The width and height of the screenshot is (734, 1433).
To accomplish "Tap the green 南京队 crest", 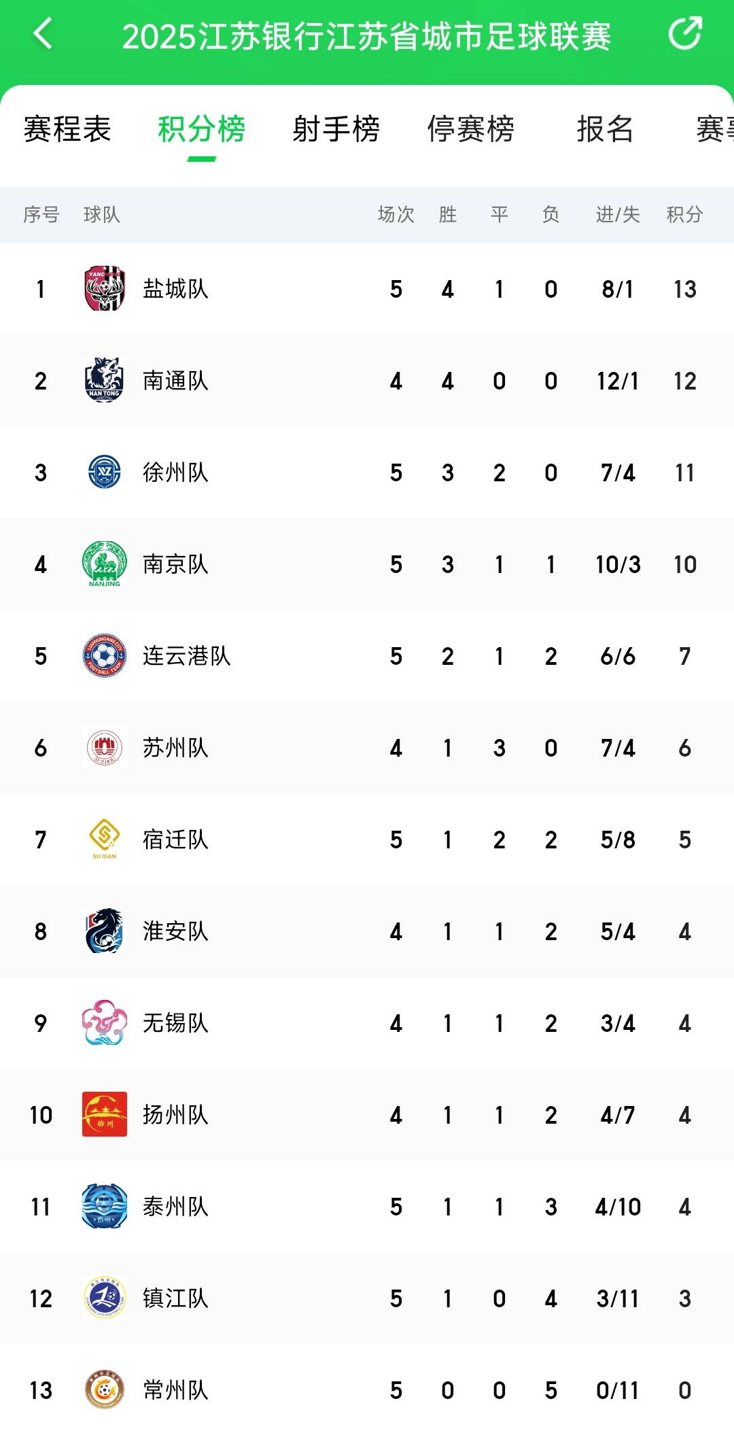I will tap(105, 564).
